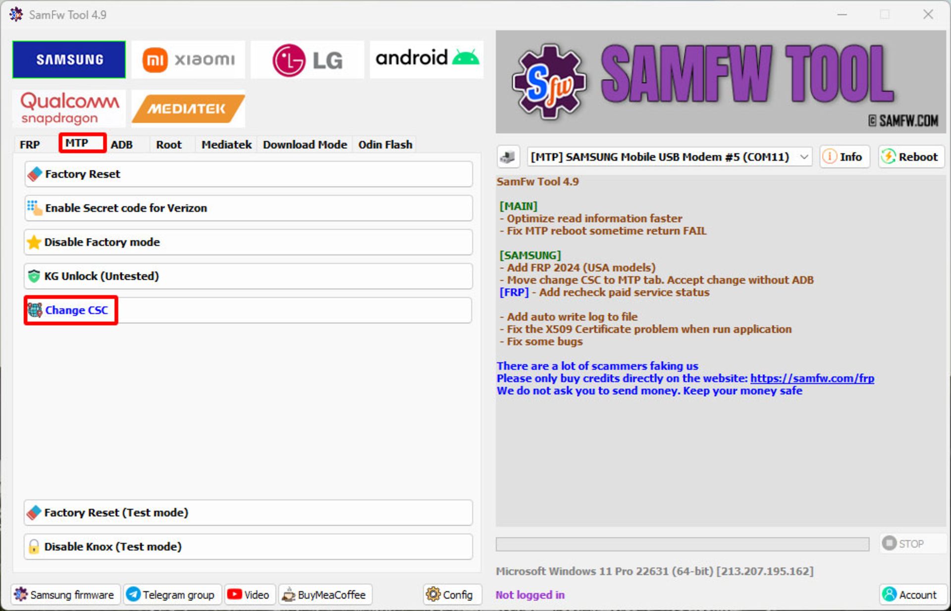This screenshot has width=951, height=611.
Task: Click the Info button
Action: [843, 156]
